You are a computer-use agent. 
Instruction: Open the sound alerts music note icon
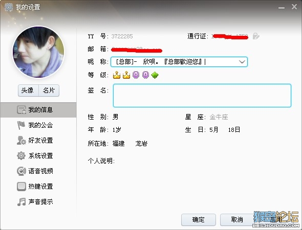21,202
